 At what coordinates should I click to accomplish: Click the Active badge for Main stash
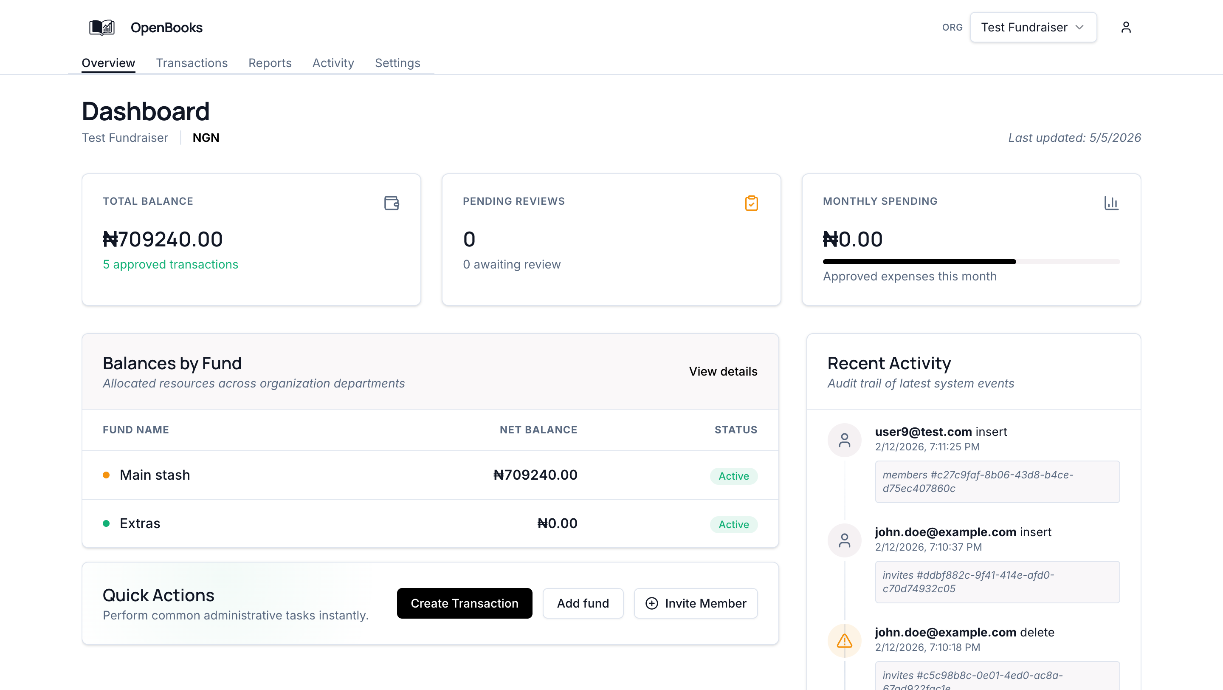pyautogui.click(x=733, y=476)
